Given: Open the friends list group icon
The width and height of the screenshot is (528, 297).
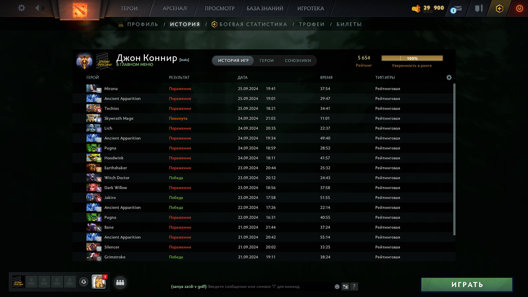Looking at the screenshot, I should (120, 283).
